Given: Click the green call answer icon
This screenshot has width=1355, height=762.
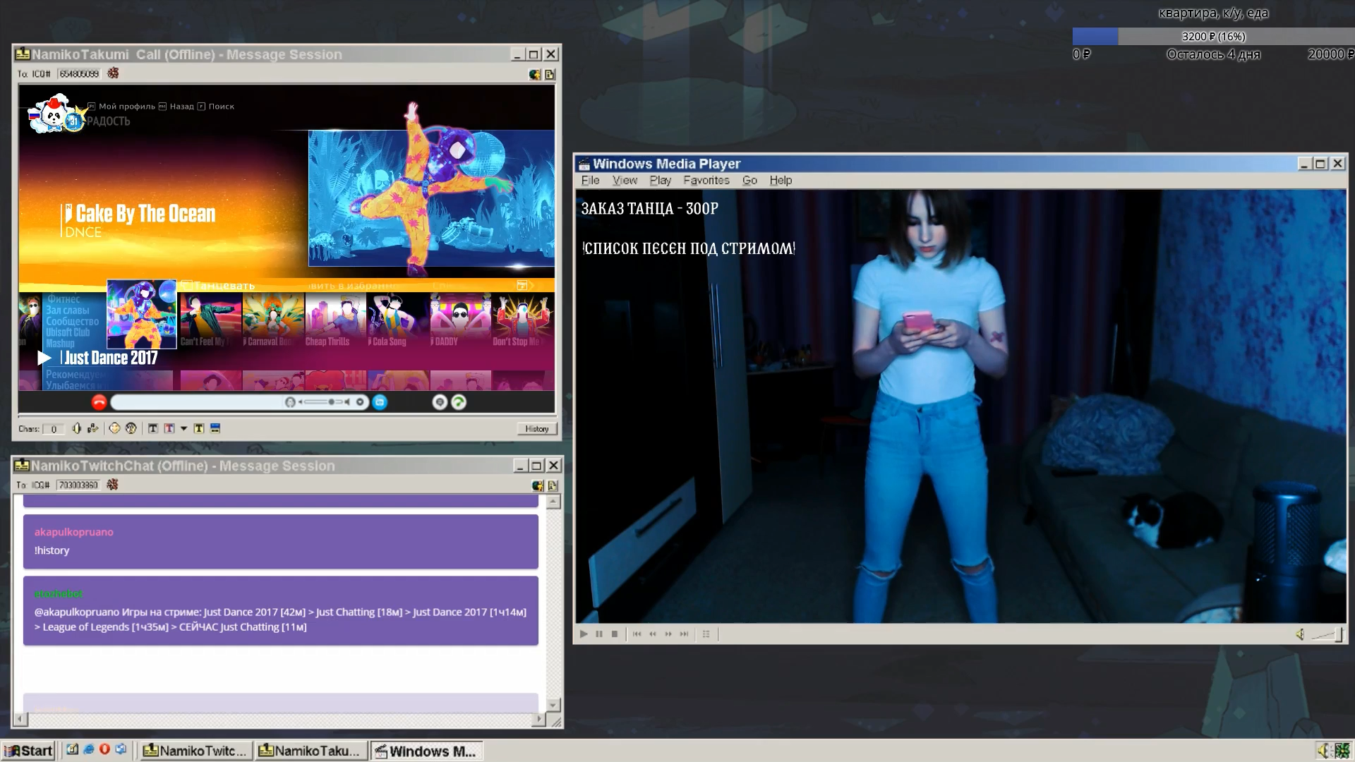Looking at the screenshot, I should click(459, 402).
